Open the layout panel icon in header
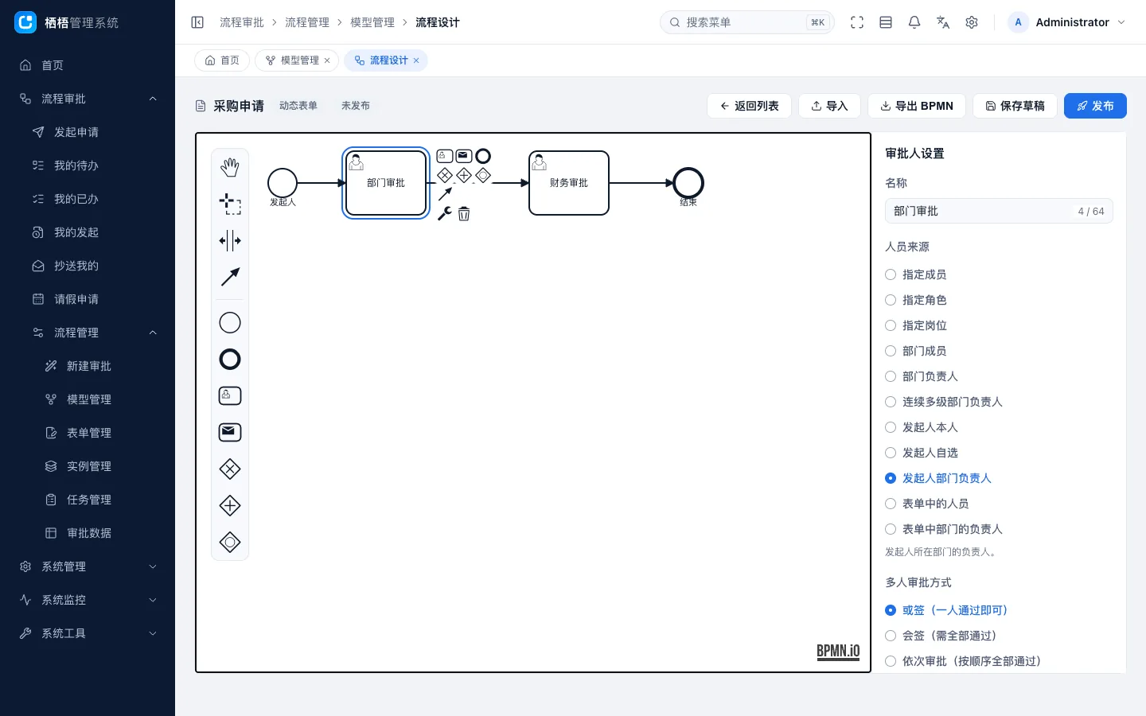The image size is (1146, 716). coord(886,22)
